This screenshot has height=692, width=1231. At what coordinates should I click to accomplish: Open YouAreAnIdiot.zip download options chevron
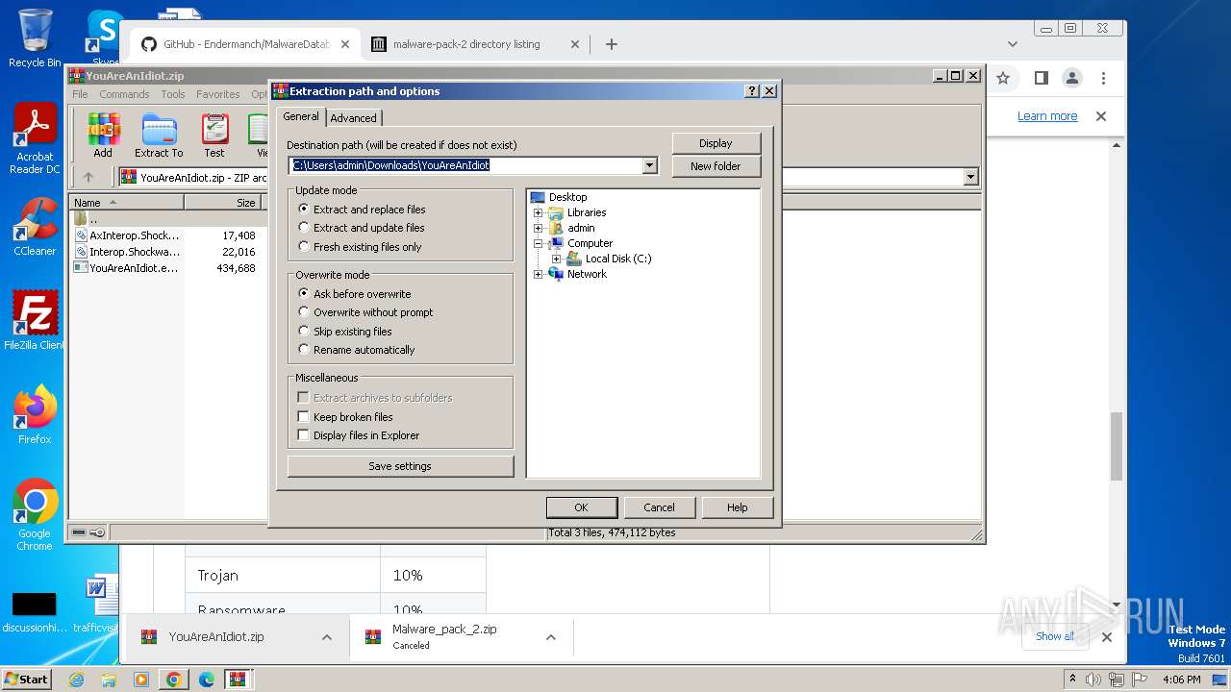327,637
